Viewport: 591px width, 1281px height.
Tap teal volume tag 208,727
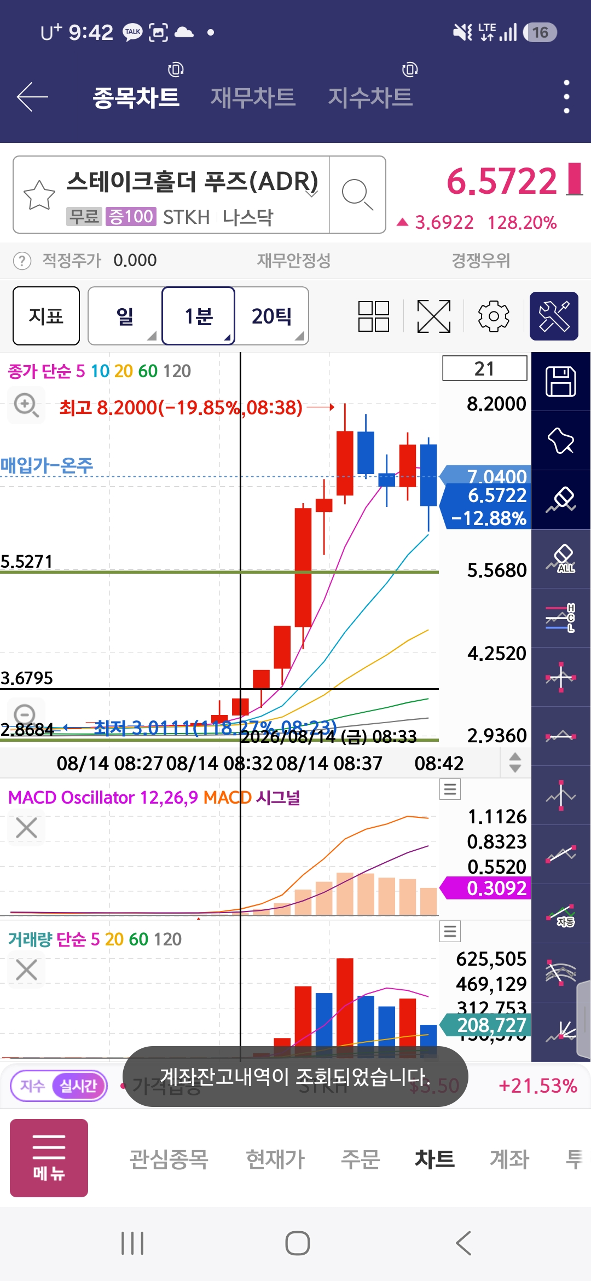click(x=485, y=1025)
